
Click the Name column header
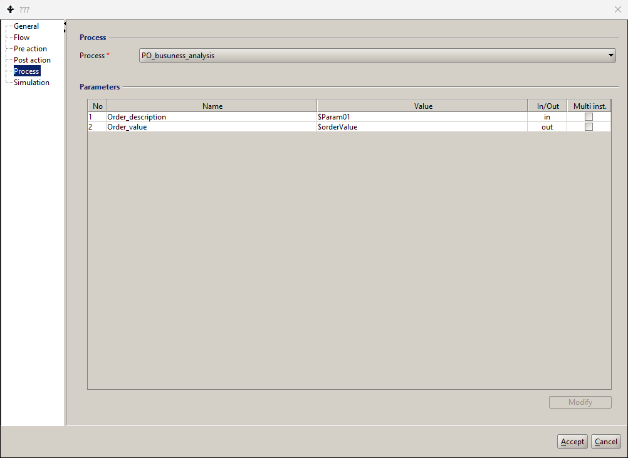pos(212,106)
